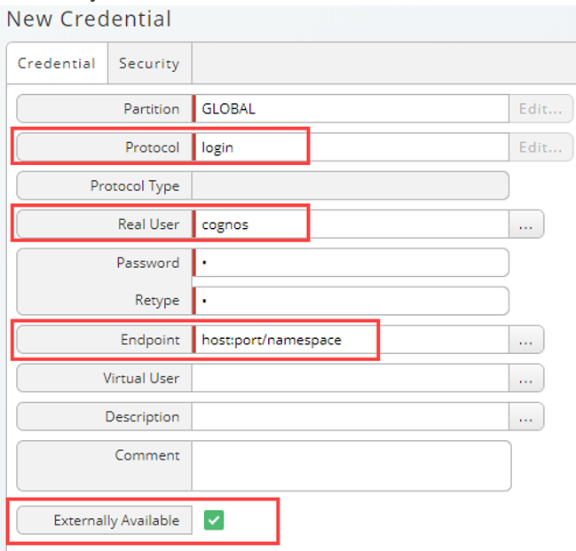Click inside the Comment text area
The height and width of the screenshot is (551, 576).
351,466
